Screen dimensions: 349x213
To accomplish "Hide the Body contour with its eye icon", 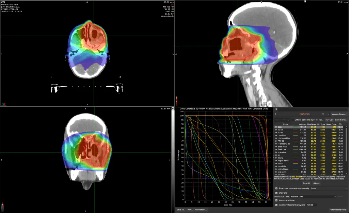I will [276, 127].
